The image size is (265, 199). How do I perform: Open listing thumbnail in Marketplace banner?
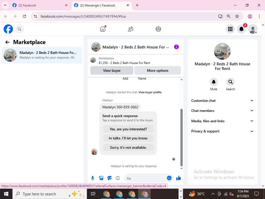93,60
